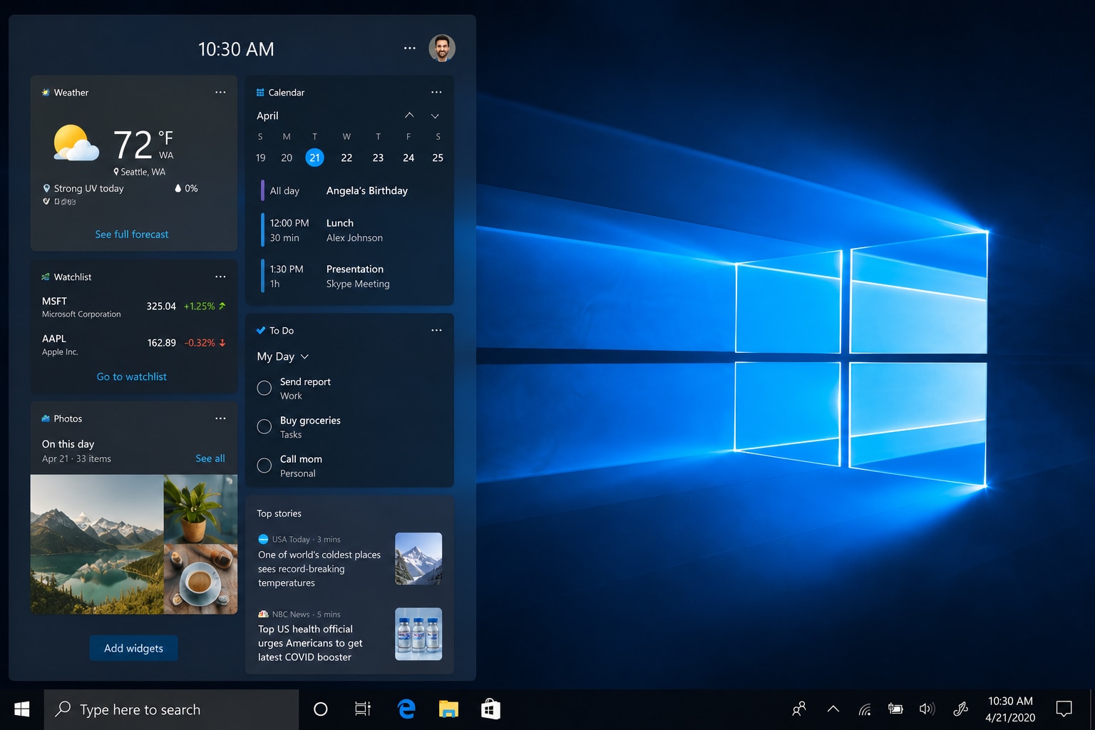Go to next week with calendar down chevron

pos(435,115)
